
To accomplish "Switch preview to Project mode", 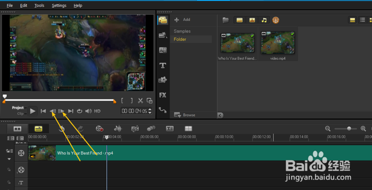I will tap(18, 108).
